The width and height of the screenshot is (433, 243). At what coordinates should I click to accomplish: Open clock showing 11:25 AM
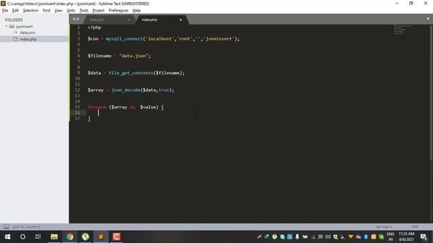coord(407,237)
